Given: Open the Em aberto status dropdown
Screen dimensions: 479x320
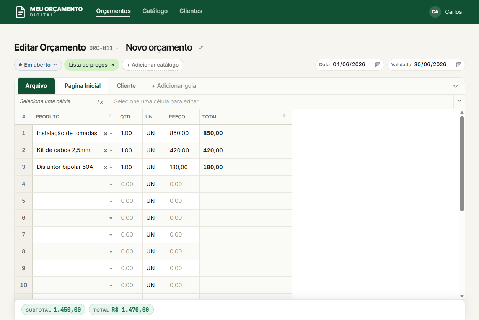Looking at the screenshot, I should pos(38,65).
